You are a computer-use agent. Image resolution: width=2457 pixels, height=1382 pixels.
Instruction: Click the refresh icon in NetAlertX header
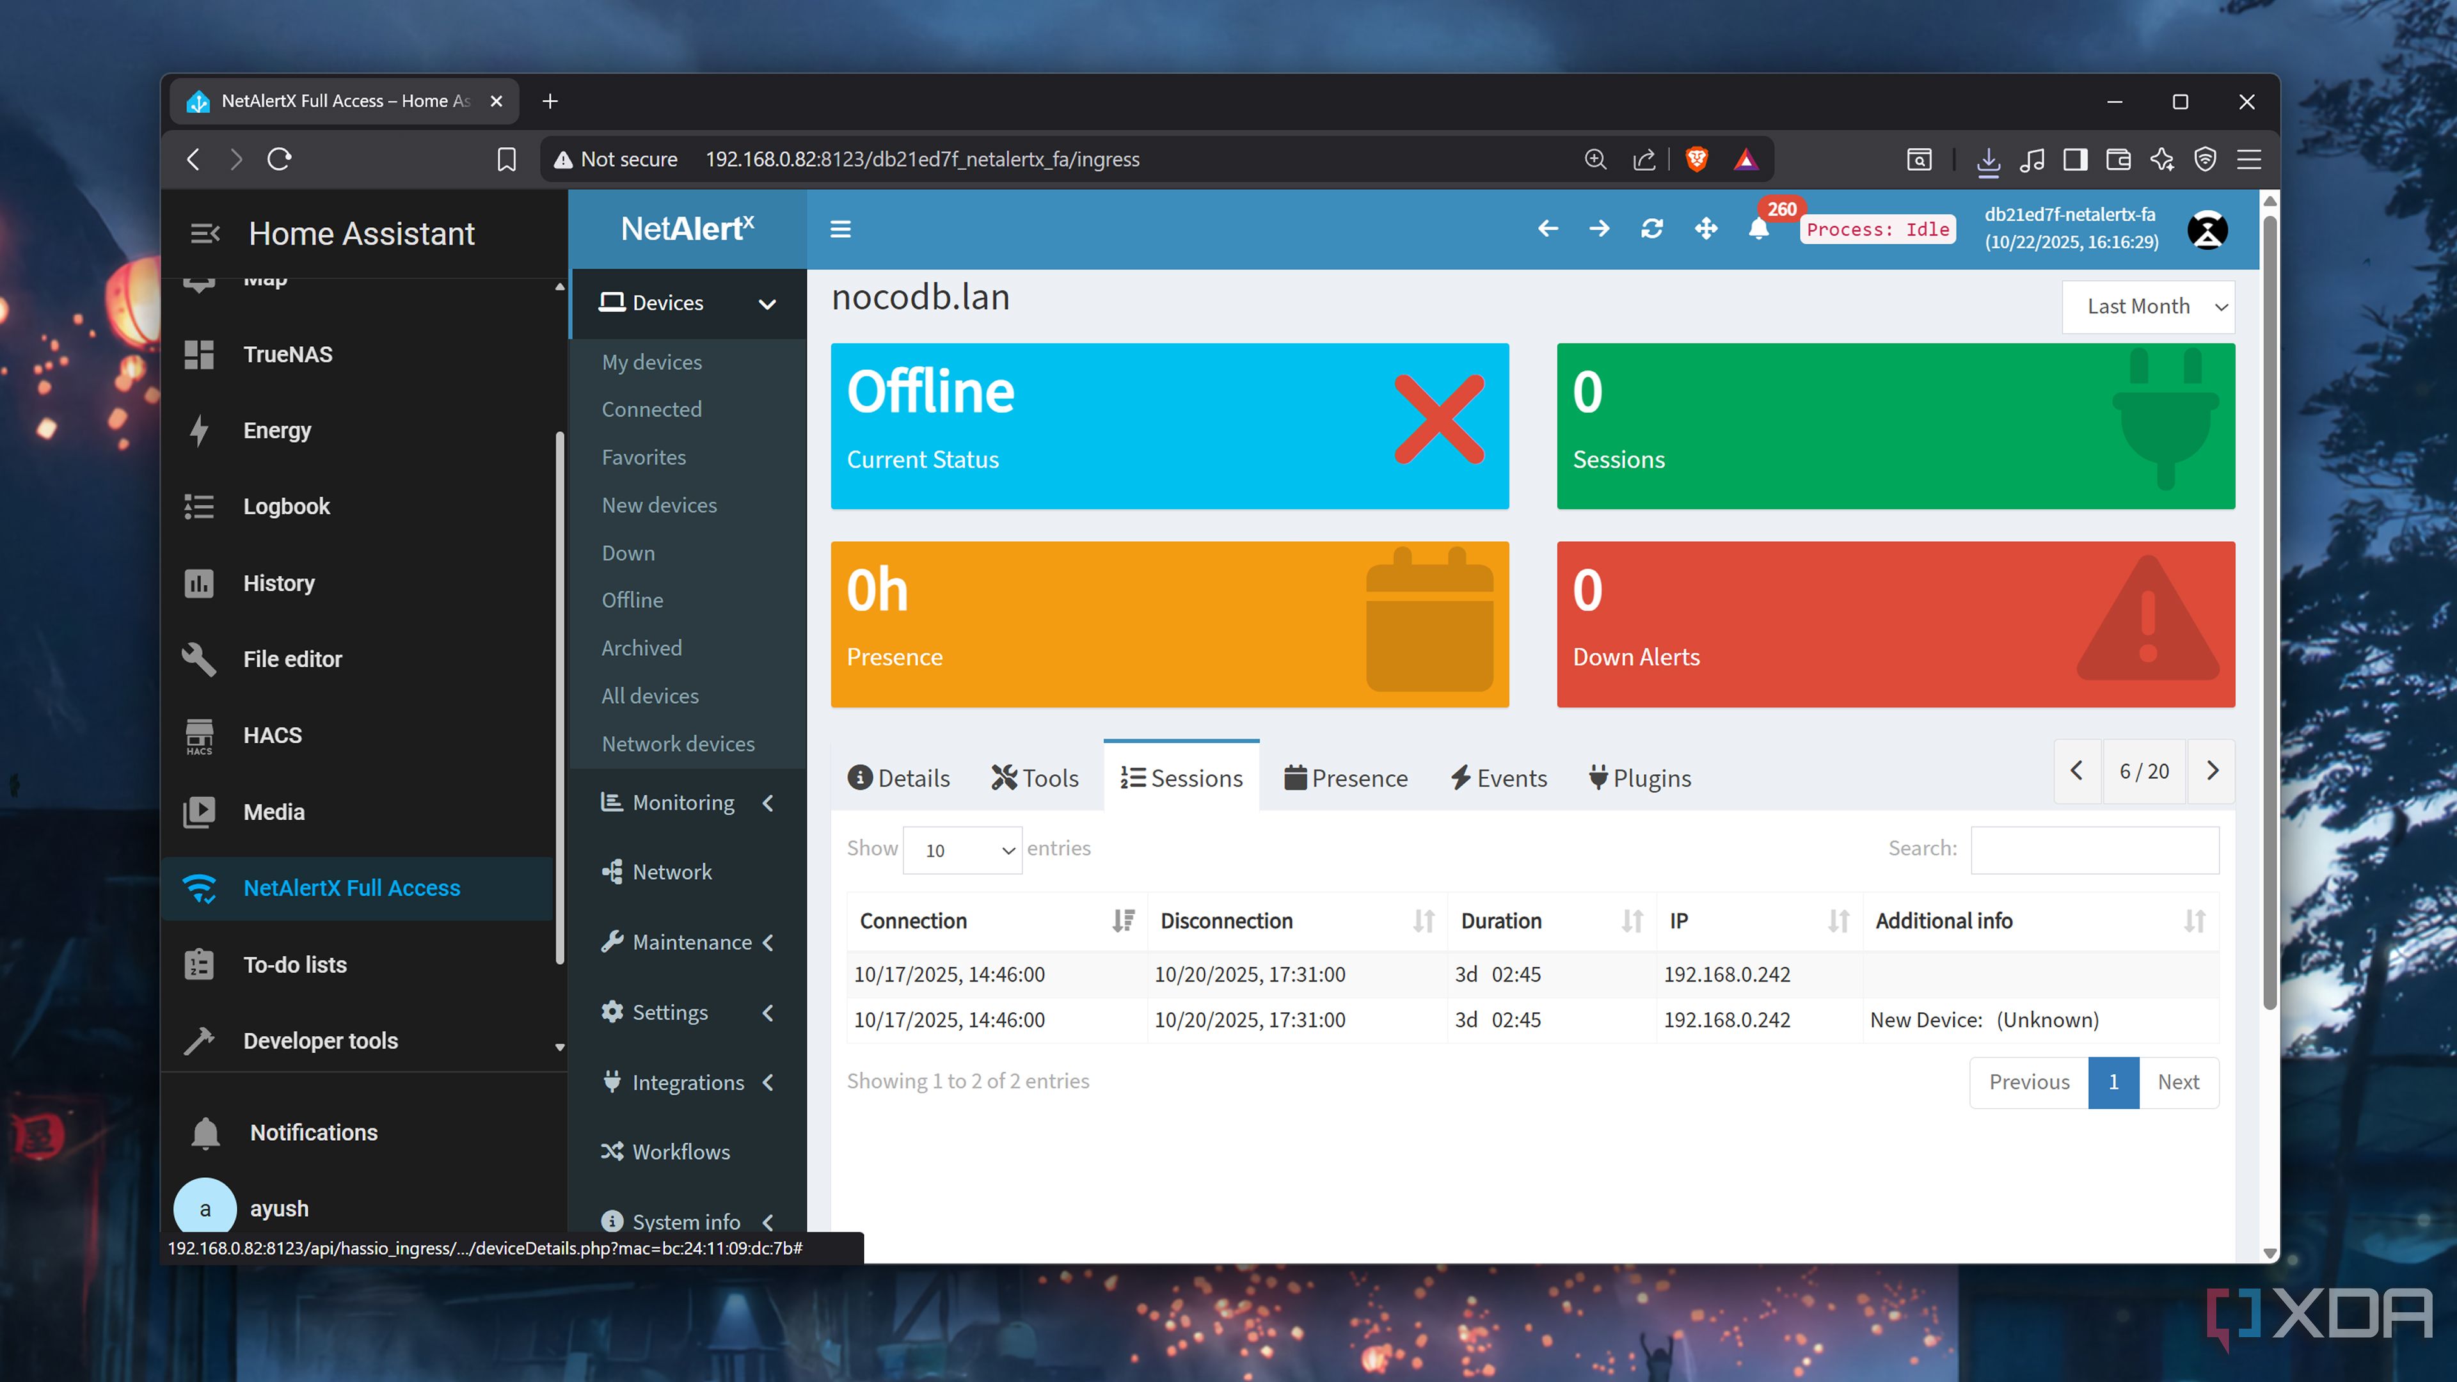coord(1652,229)
